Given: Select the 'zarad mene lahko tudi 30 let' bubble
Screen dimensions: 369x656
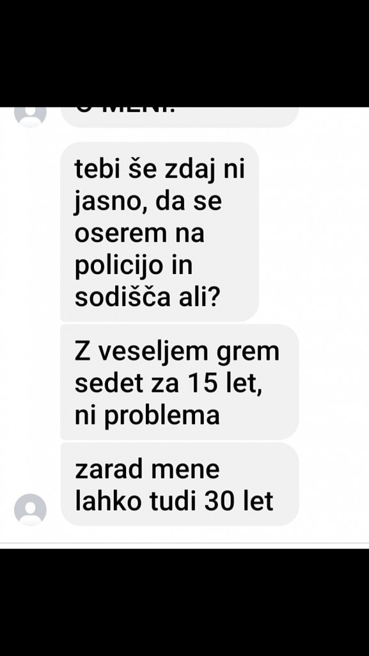Looking at the screenshot, I should point(180,484).
